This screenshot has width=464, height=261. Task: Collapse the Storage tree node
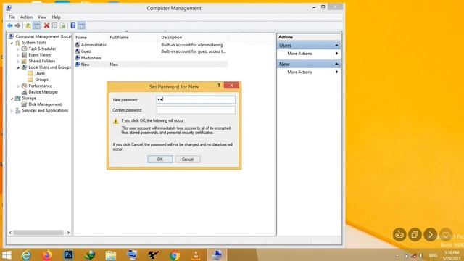click(x=12, y=99)
